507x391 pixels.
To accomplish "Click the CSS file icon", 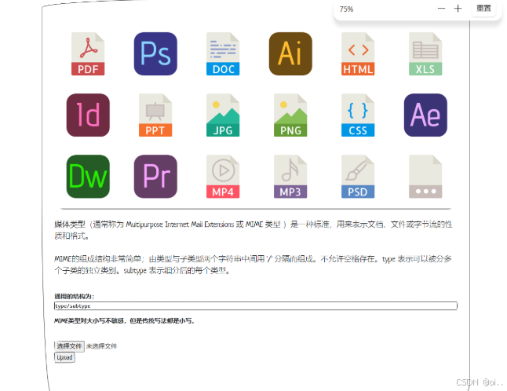I will [x=358, y=115].
